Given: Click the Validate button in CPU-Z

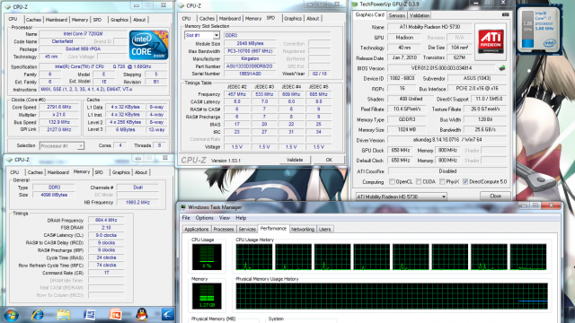Looking at the screenshot, I should coord(295,160).
